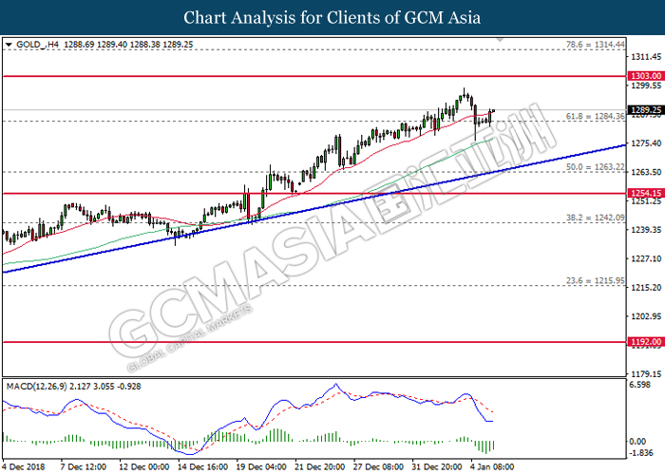Click the Fibonacci label 50.0 = 1263.22
Viewport: 665px width, 475px height.
click(x=596, y=167)
